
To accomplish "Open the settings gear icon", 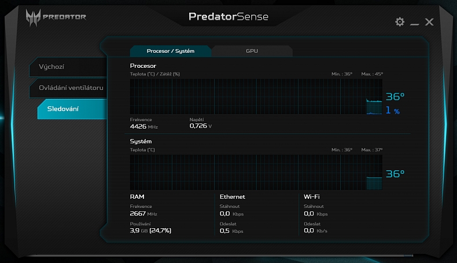I will [x=400, y=22].
